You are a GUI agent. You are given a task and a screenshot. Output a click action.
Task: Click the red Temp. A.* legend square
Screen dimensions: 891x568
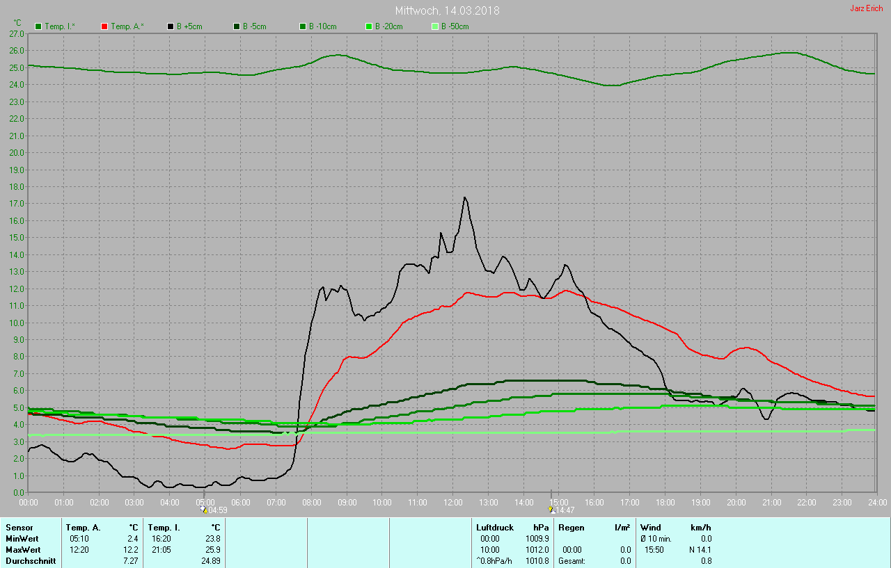click(x=104, y=26)
